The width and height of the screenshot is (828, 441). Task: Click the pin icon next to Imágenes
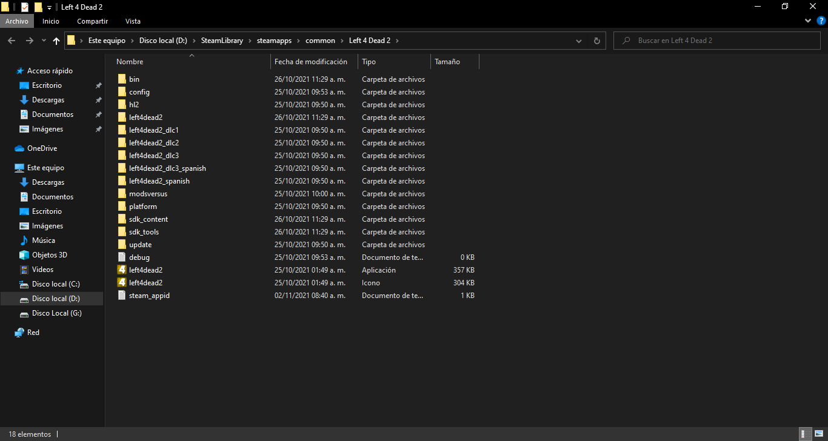(98, 129)
